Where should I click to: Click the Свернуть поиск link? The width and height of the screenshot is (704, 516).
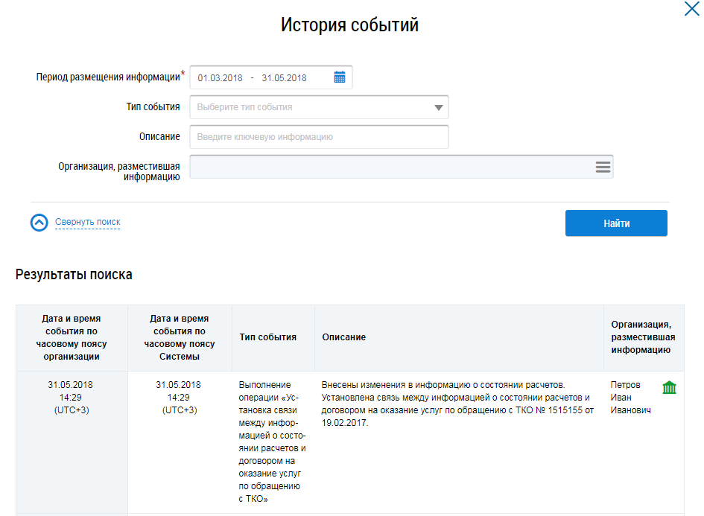pos(87,222)
